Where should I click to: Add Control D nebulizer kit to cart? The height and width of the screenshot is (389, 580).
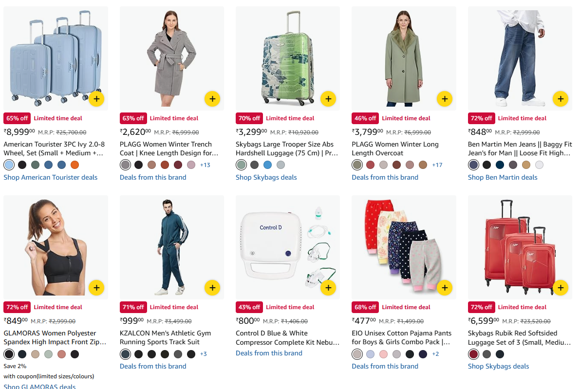(x=328, y=288)
